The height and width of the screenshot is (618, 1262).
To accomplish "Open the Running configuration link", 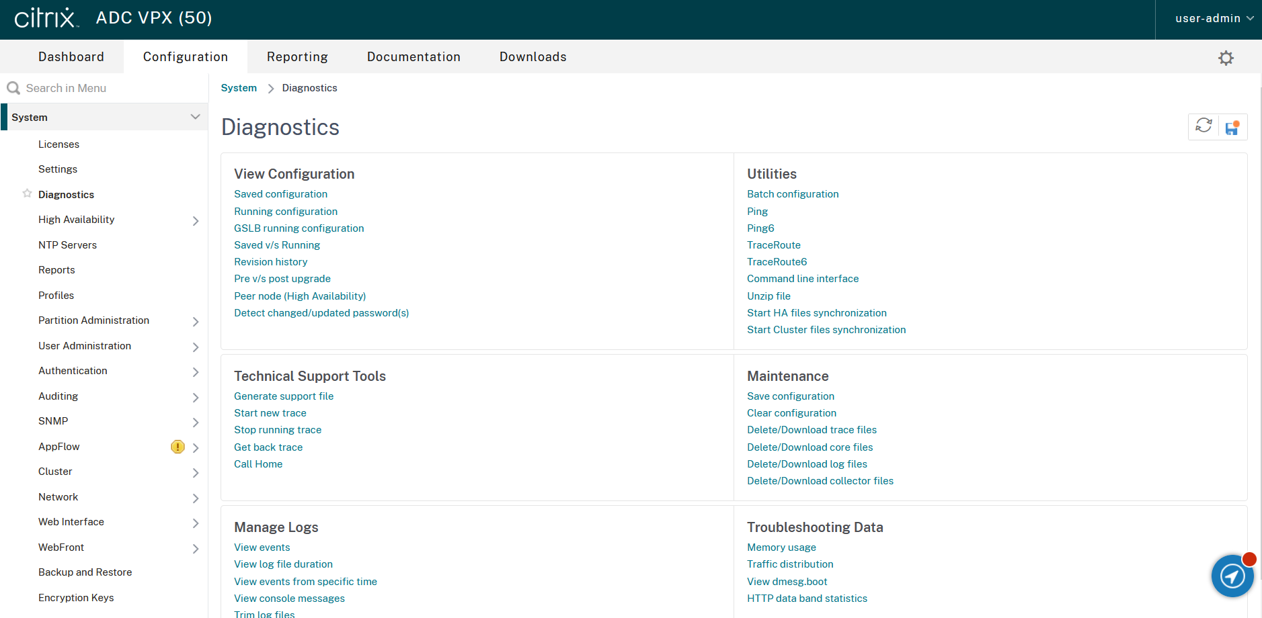I will tap(286, 212).
